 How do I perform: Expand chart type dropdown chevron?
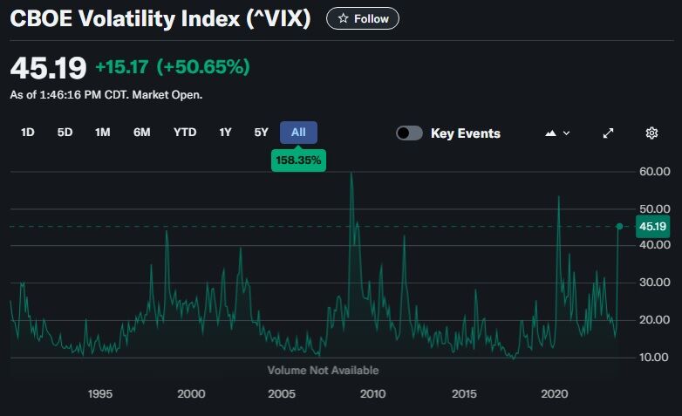pyautogui.click(x=566, y=133)
